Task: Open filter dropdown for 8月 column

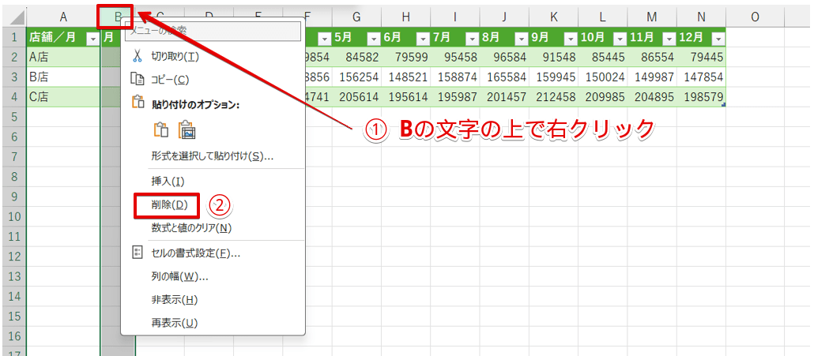Action: click(521, 39)
